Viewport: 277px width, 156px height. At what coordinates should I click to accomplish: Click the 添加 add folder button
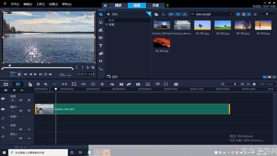pos(112,14)
